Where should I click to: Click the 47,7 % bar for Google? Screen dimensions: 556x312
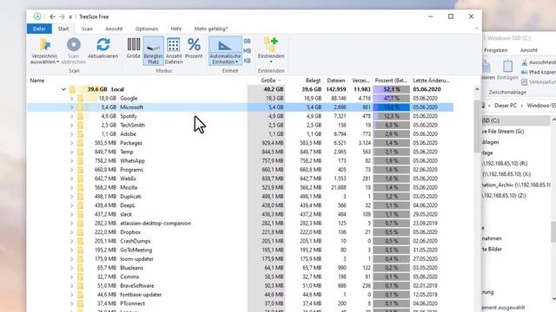coord(392,98)
